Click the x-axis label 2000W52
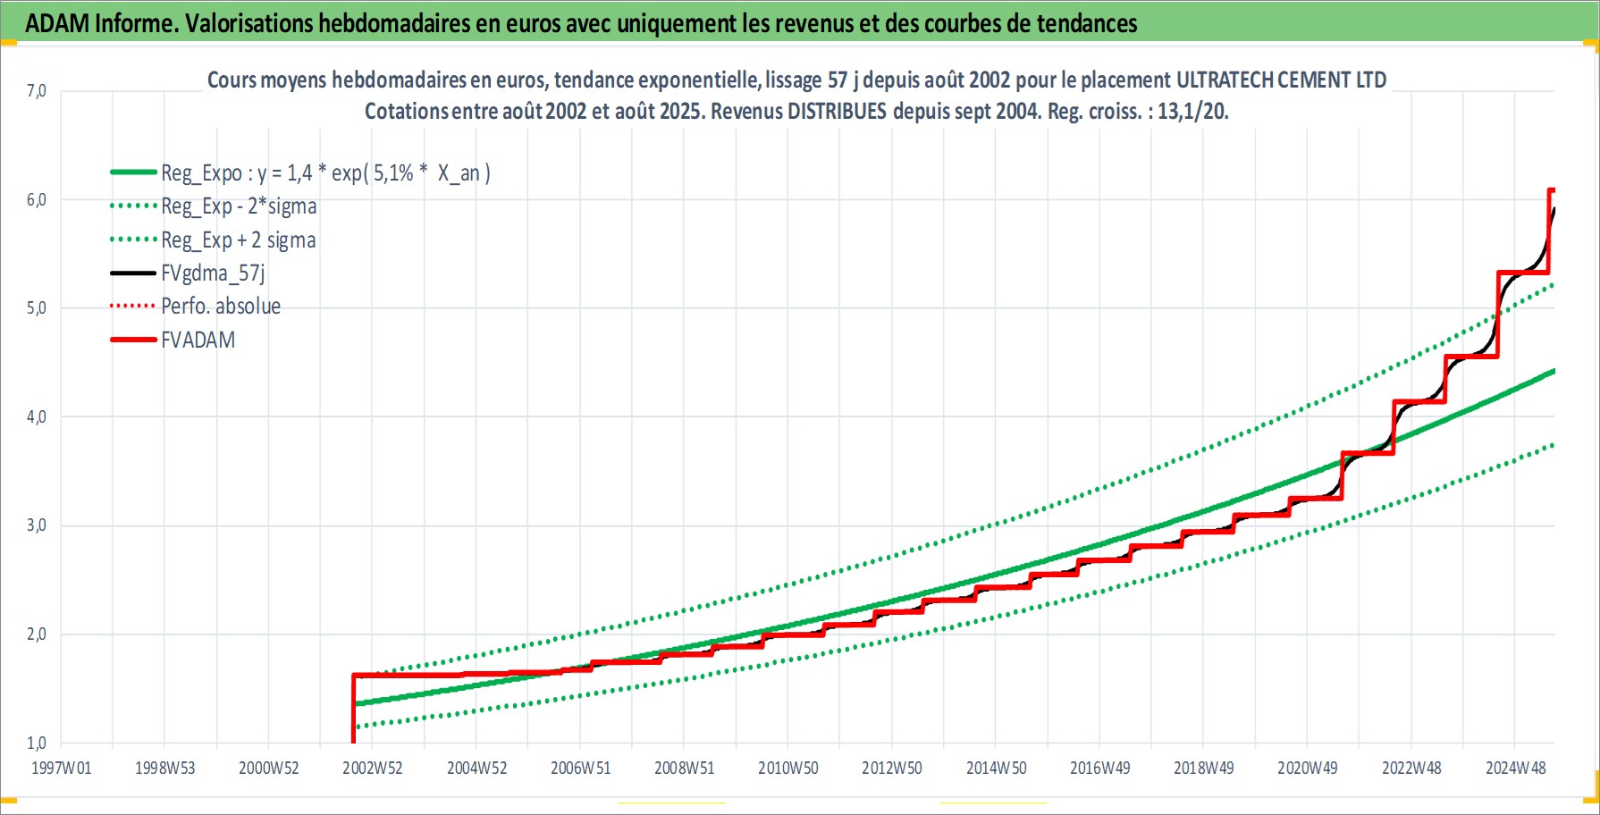This screenshot has height=815, width=1600. [269, 769]
